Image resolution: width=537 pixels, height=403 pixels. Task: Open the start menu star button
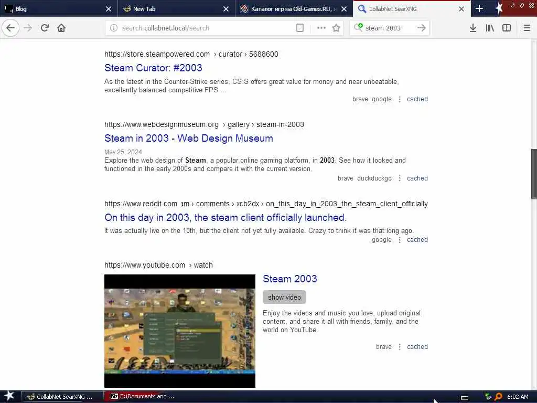point(9,396)
